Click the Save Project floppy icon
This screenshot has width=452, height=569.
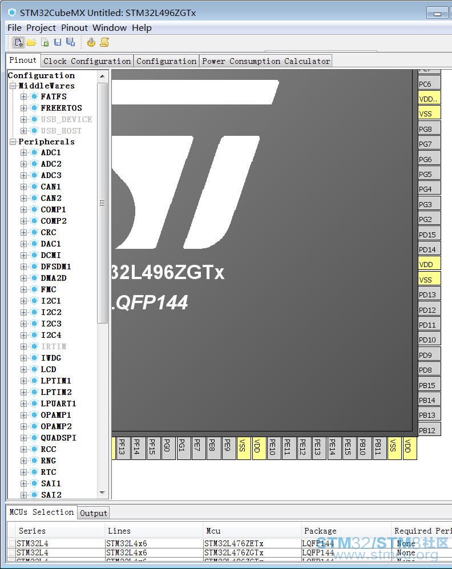coord(58,42)
